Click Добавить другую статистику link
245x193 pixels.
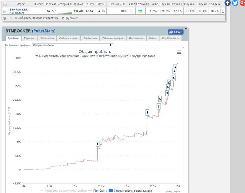[36, 18]
